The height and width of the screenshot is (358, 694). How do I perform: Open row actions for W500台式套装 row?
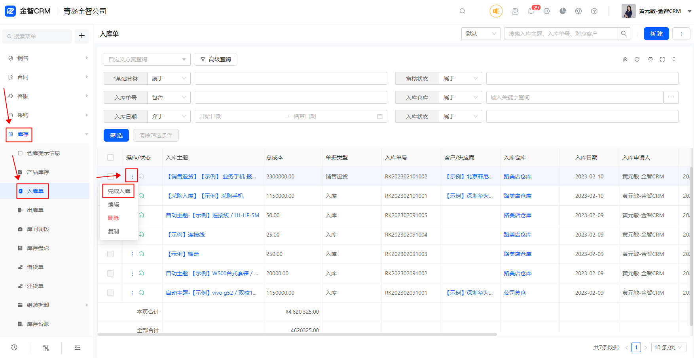pyautogui.click(x=132, y=273)
